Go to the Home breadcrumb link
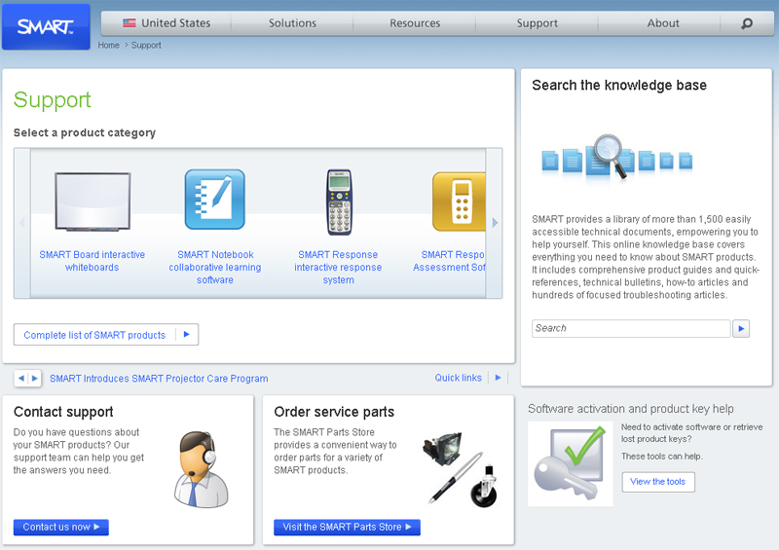This screenshot has height=550, width=779. pos(108,45)
